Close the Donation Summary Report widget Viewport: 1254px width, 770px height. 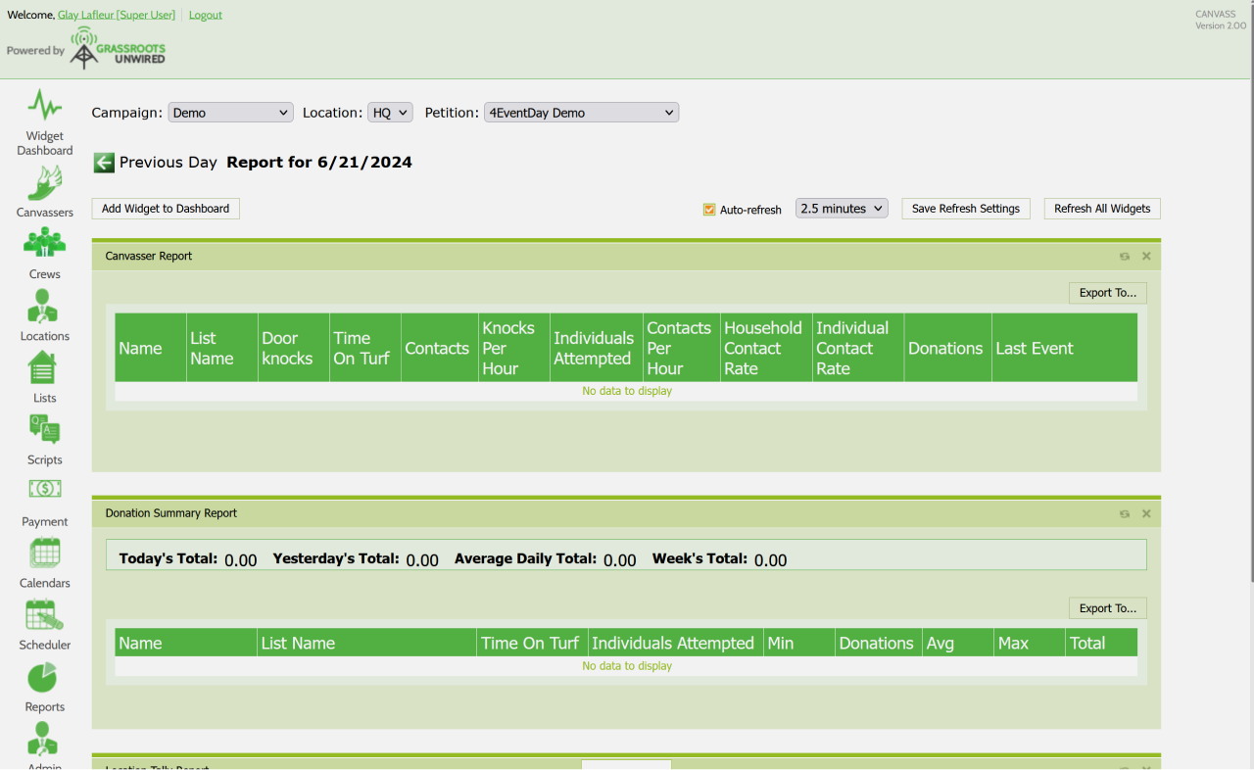(1146, 514)
